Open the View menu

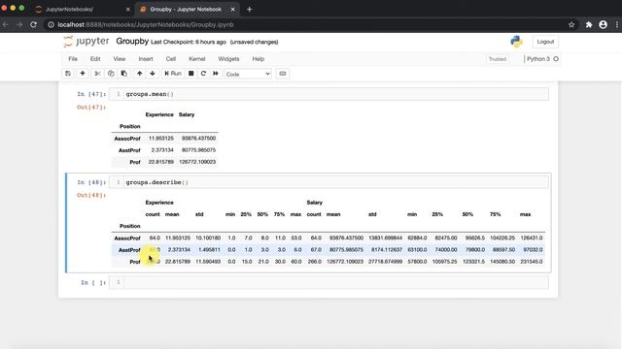click(120, 59)
